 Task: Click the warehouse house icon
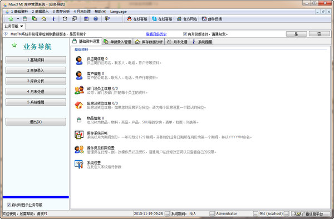(x=79, y=105)
